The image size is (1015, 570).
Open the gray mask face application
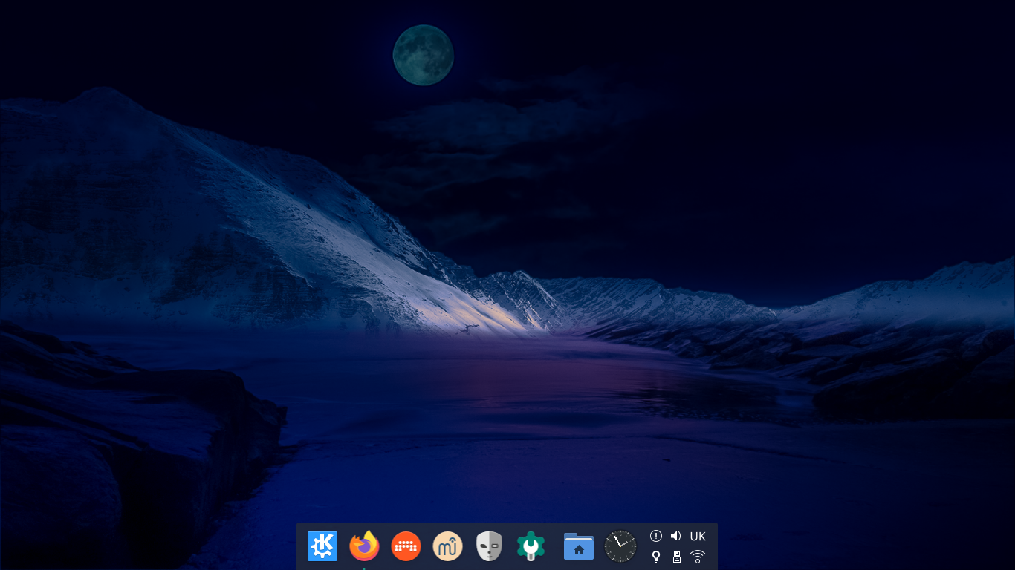pyautogui.click(x=490, y=546)
